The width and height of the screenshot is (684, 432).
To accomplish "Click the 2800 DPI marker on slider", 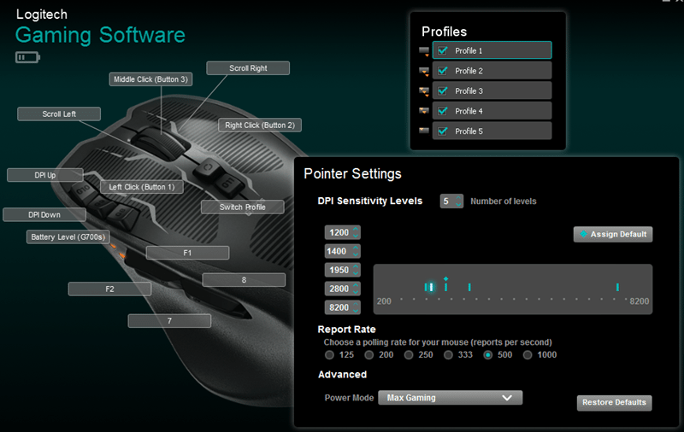I will coord(469,287).
